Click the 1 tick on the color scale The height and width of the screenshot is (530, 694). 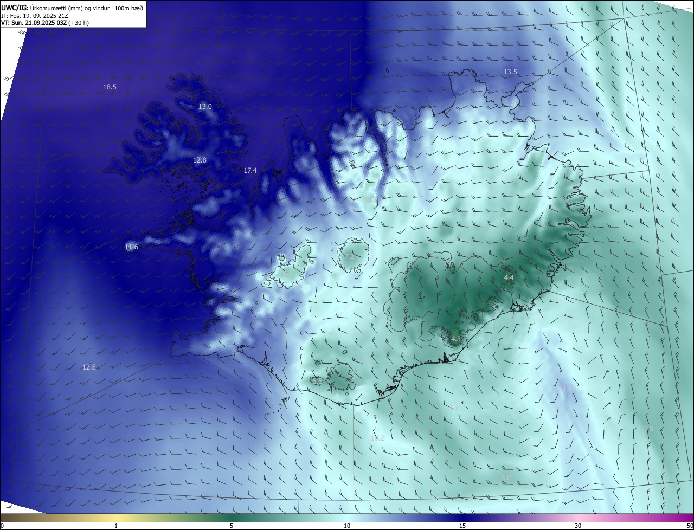116,526
